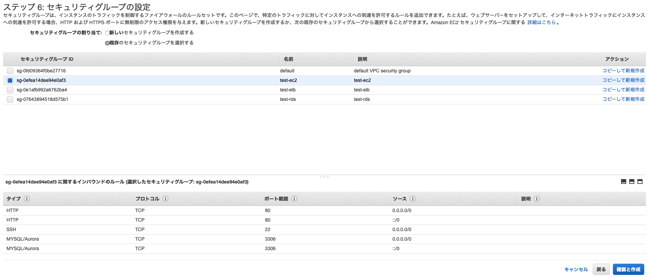Click the キャンセル link
Image resolution: width=649 pixels, height=278 pixels.
(x=576, y=270)
